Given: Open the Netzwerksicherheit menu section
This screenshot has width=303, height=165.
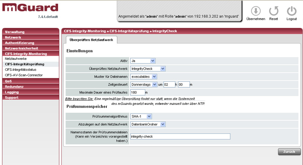Looking at the screenshot, I should [x=30, y=48].
